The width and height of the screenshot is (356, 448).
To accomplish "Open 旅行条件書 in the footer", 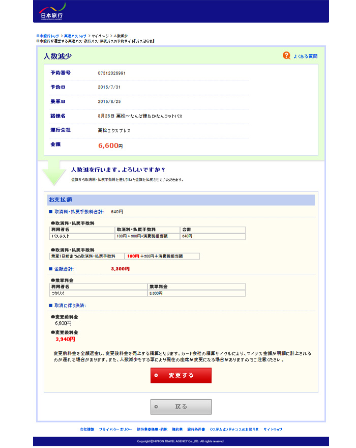I will 196,429.
